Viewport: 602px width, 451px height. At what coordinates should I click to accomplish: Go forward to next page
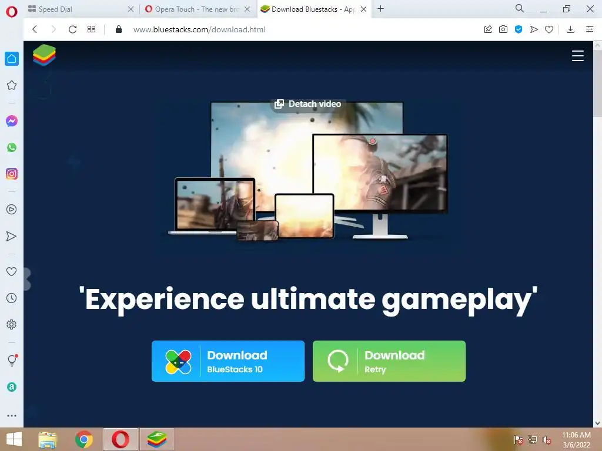click(x=53, y=29)
